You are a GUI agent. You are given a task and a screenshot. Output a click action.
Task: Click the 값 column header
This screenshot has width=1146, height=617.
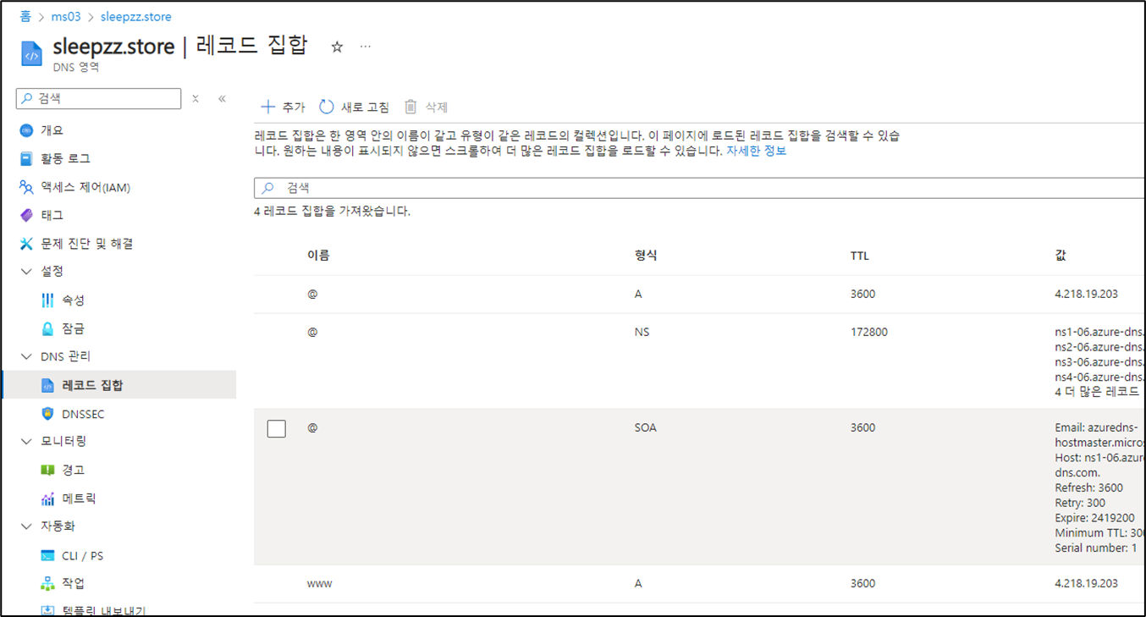[1061, 256]
